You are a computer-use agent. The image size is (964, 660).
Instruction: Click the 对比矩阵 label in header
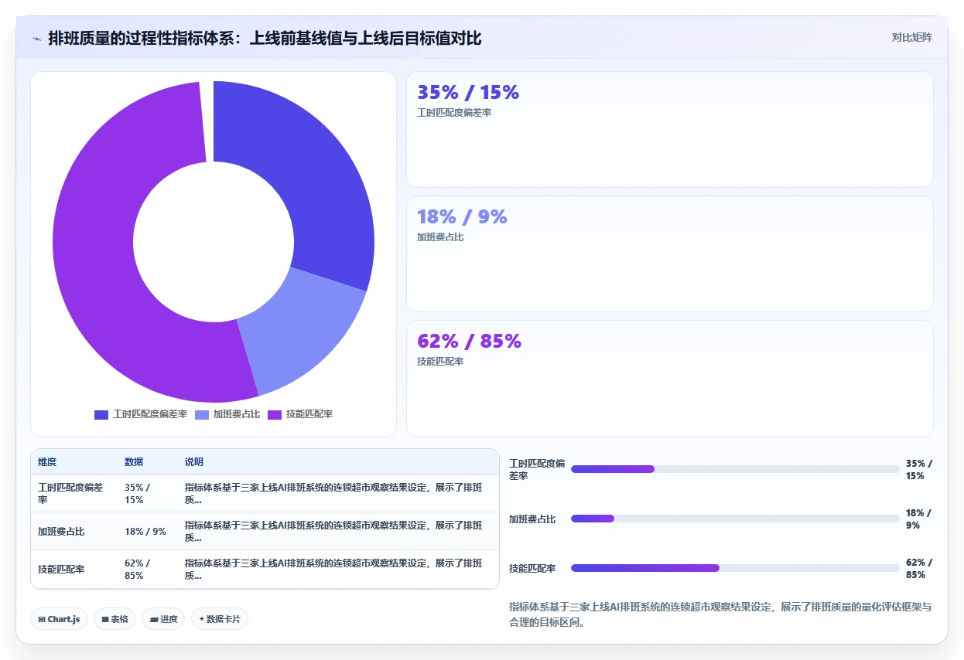tap(911, 38)
